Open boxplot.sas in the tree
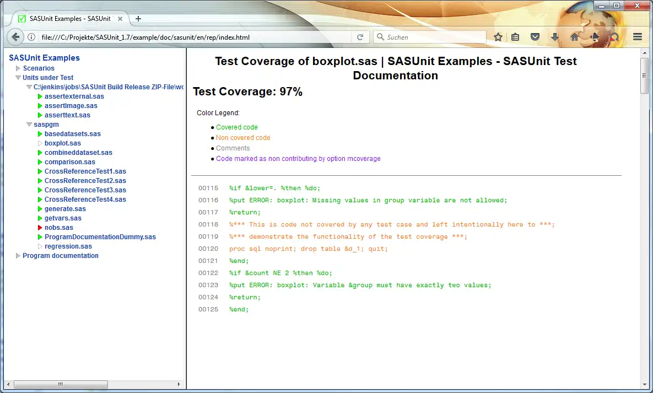The height and width of the screenshot is (393, 653). [x=62, y=143]
